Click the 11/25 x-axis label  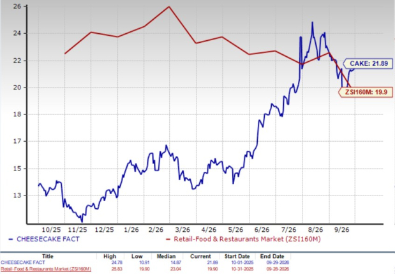(x=78, y=230)
